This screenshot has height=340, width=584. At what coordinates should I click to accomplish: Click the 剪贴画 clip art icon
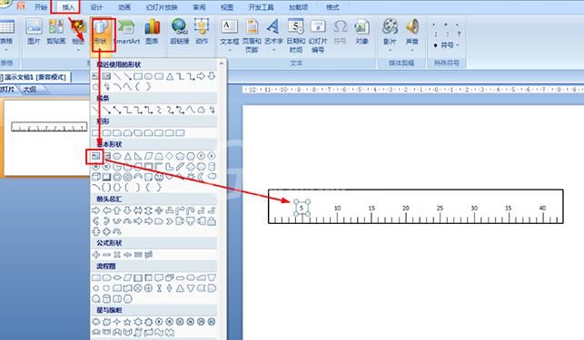56,32
